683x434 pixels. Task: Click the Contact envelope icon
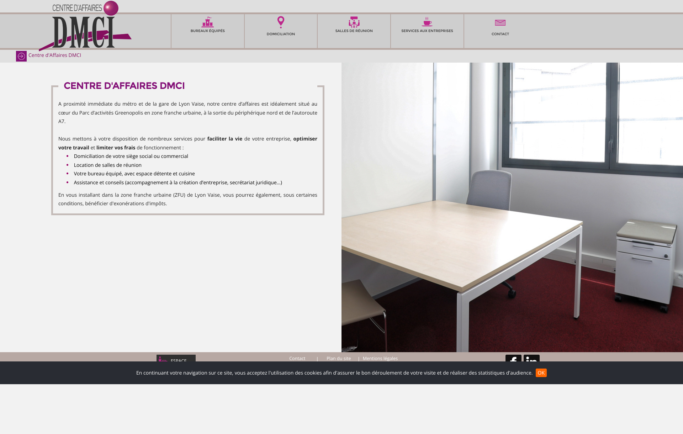point(500,23)
